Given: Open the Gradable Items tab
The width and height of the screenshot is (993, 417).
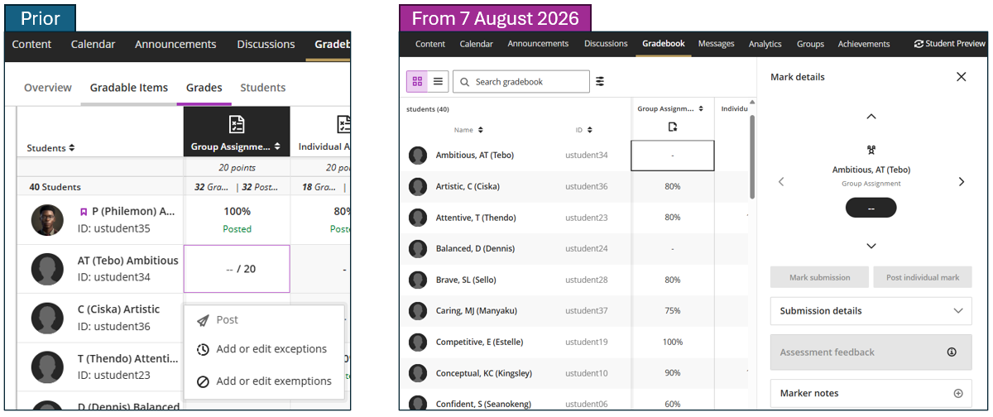Looking at the screenshot, I should tap(129, 88).
